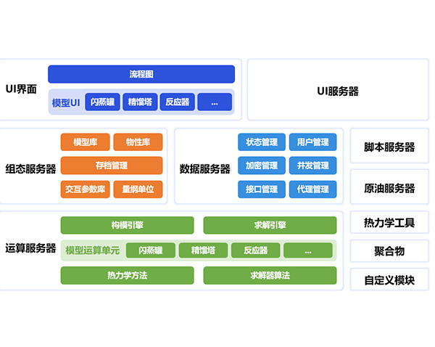Click the 数据服务器 label
Image resolution: width=435 pixels, height=347 pixels.
[204, 168]
